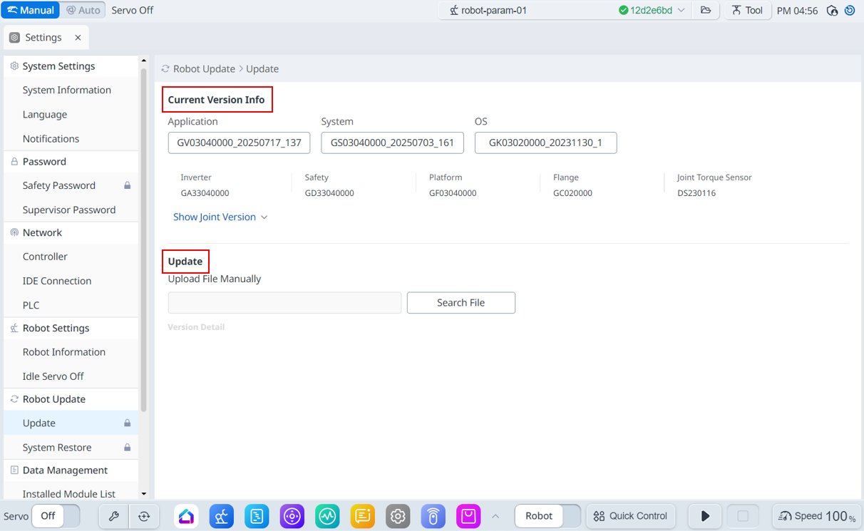Switch to Auto mode
Viewport: 864px width, 531px height.
pos(83,11)
